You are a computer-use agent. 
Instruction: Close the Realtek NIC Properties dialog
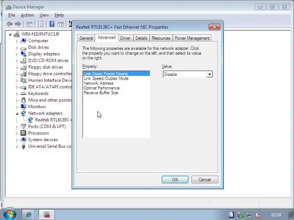click(x=214, y=27)
